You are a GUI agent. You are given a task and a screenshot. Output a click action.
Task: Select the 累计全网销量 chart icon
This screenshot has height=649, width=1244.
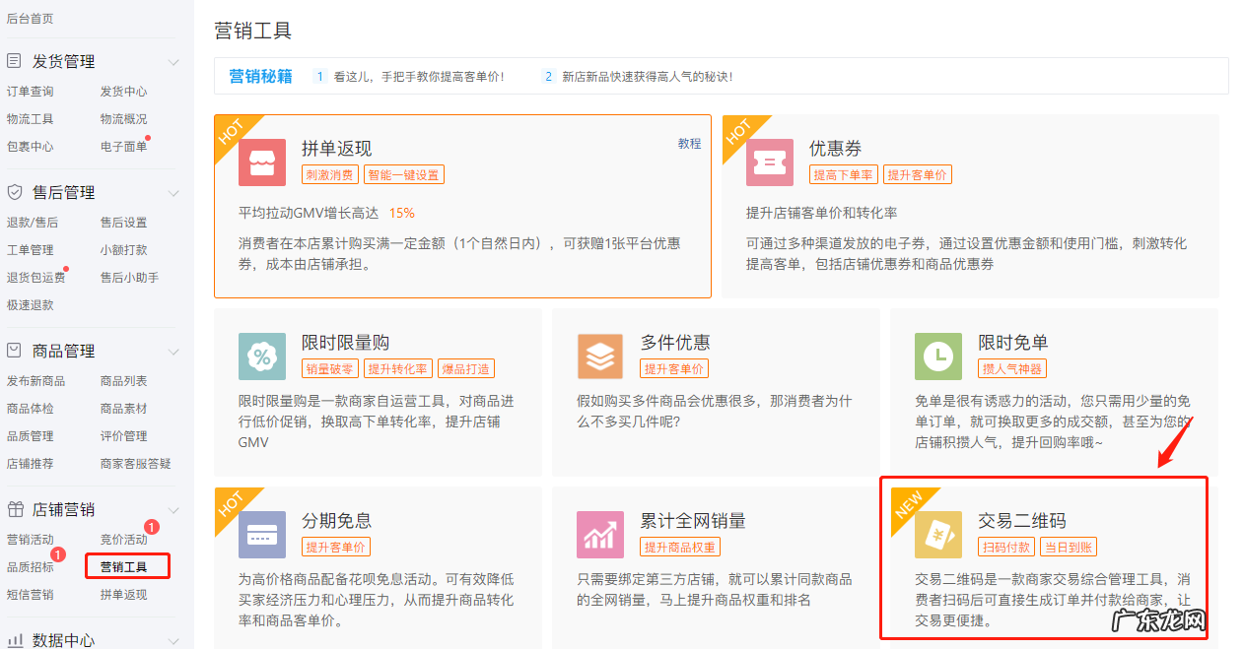599,535
